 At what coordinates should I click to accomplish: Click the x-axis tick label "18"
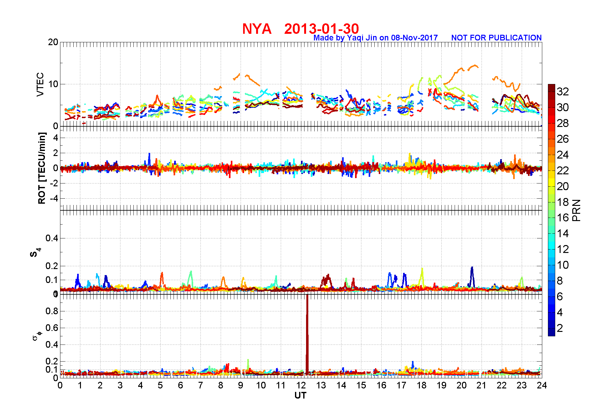pyautogui.click(x=421, y=385)
